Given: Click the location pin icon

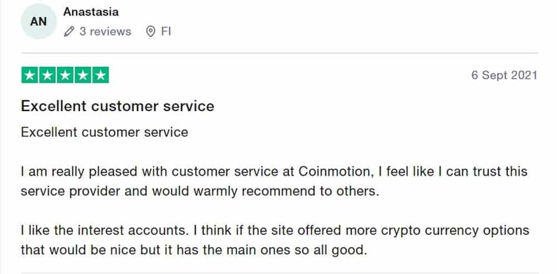Looking at the screenshot, I should (x=150, y=32).
